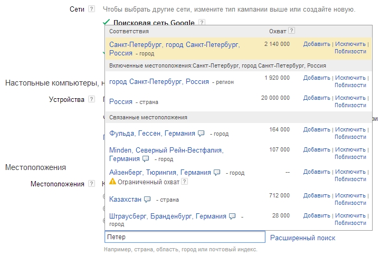The height and width of the screenshot is (255, 380).
Task: Click help icon next to Поисковая сеть Google
Action: 202,22
